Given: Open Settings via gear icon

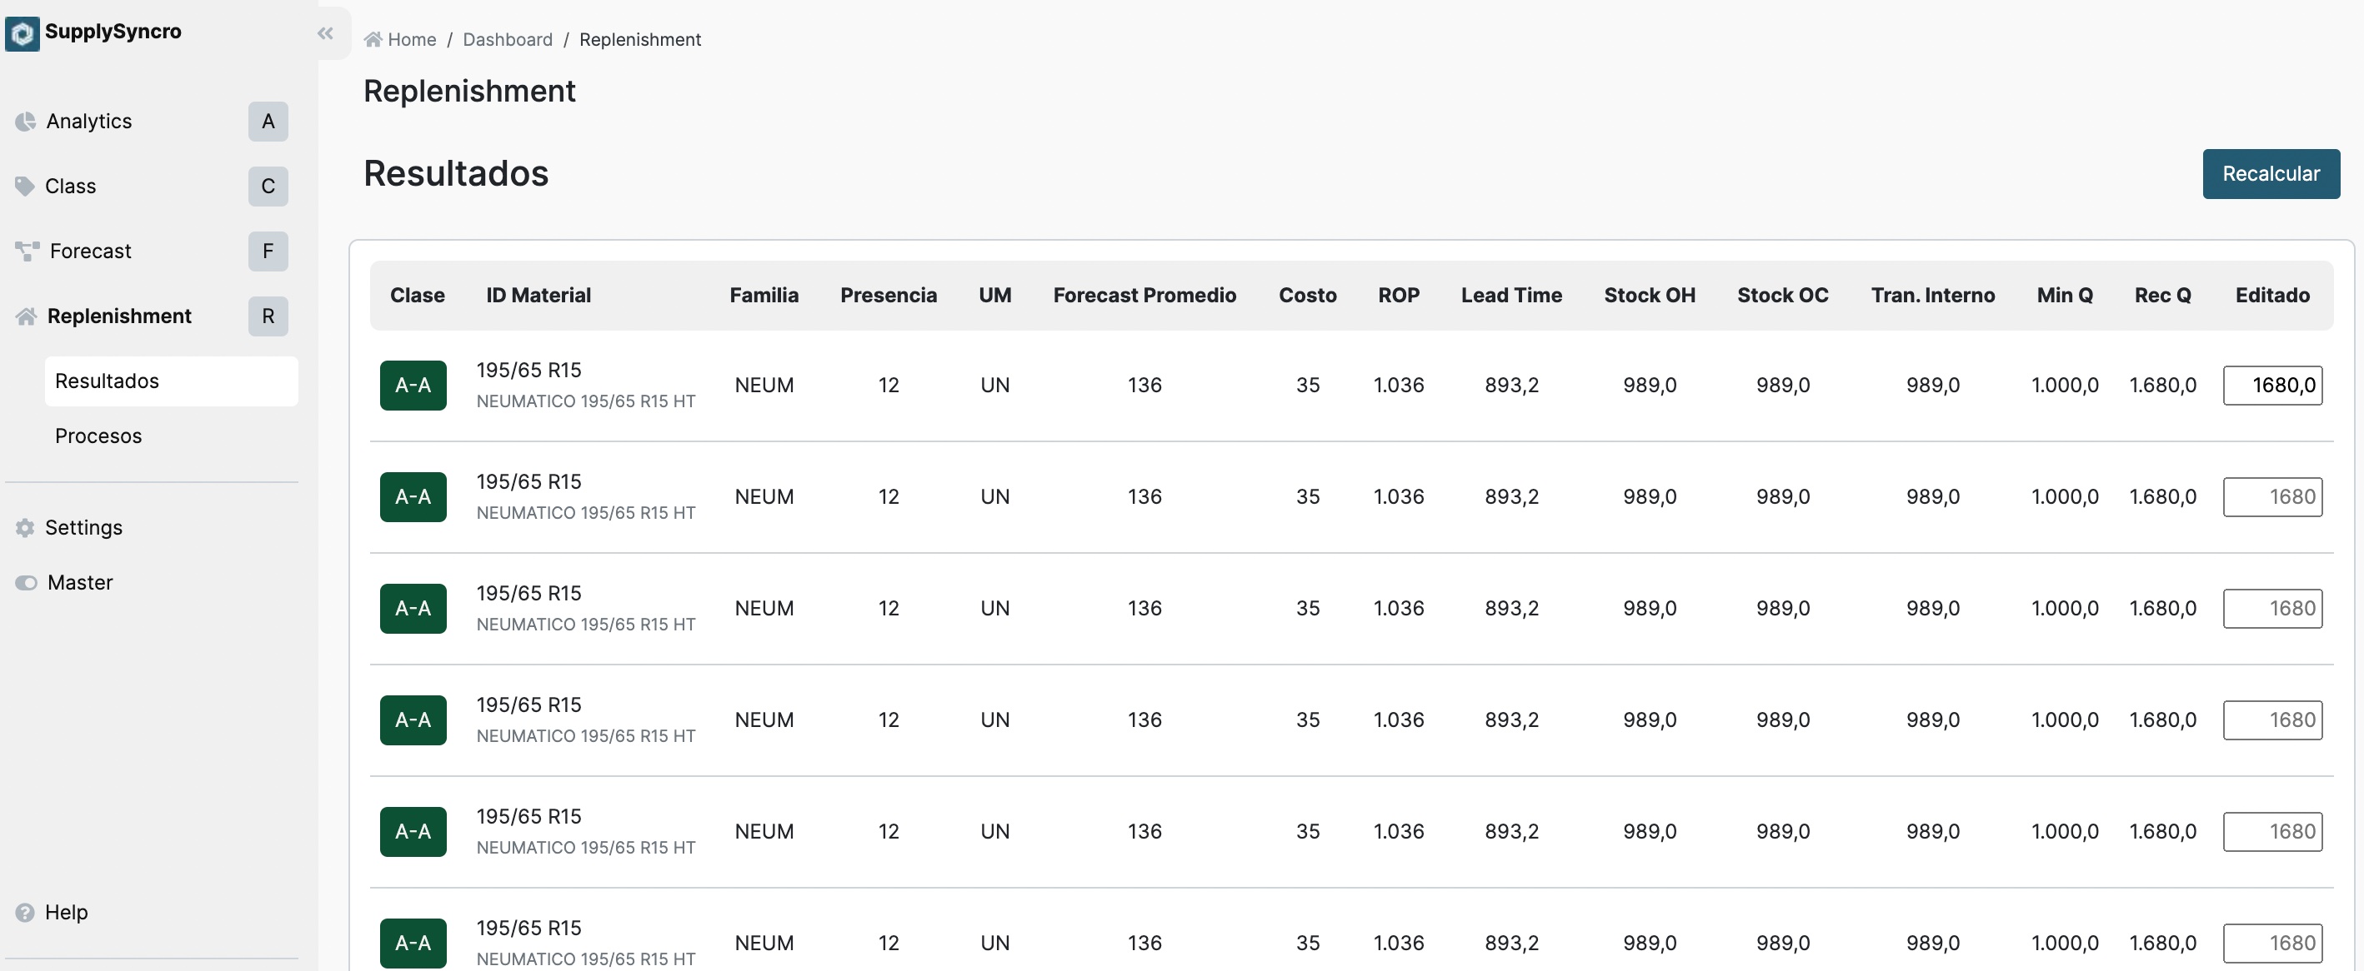Looking at the screenshot, I should click(x=25, y=527).
